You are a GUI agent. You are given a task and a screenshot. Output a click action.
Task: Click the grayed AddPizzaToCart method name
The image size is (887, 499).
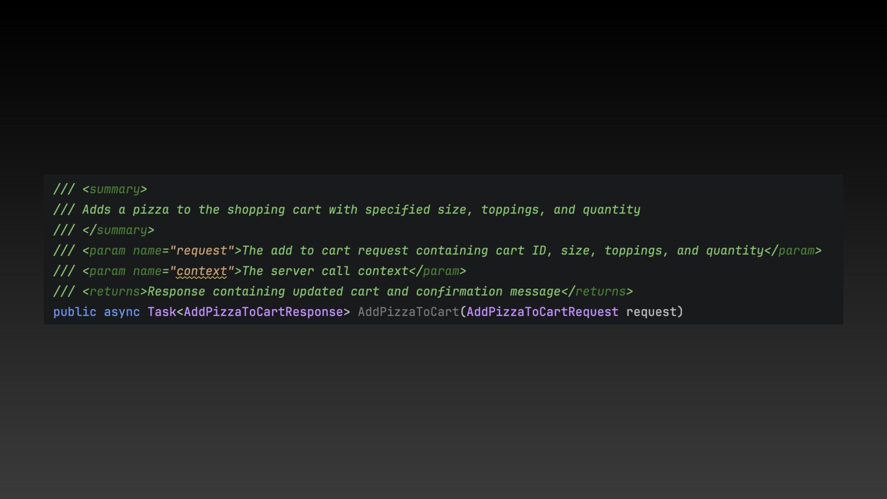click(408, 312)
